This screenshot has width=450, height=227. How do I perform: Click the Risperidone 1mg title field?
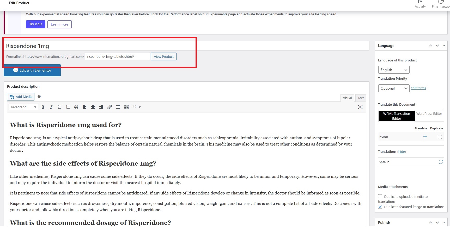coord(186,46)
